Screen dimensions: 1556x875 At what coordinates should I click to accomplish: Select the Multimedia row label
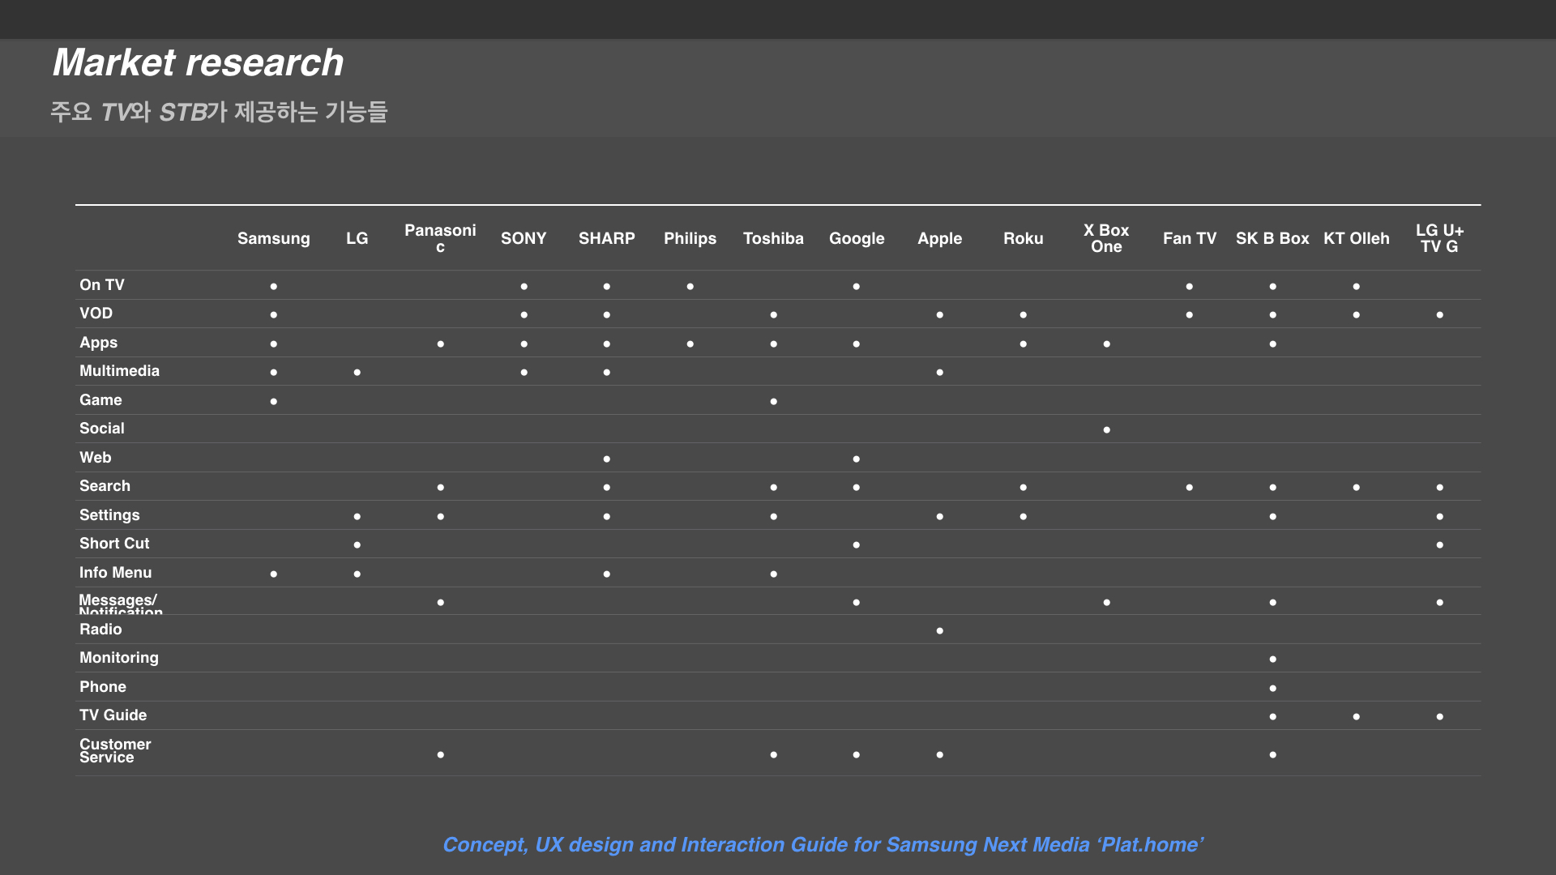[119, 370]
